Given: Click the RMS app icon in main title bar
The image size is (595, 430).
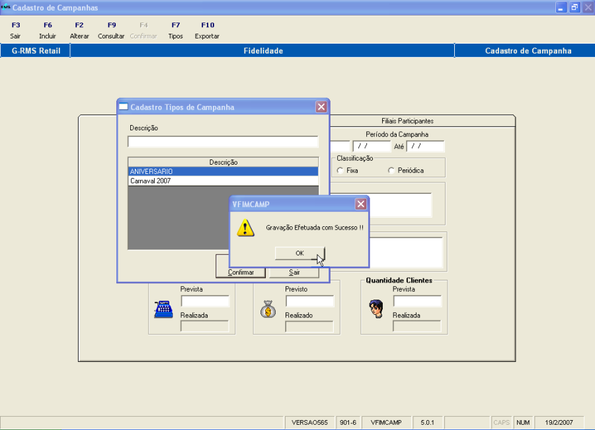Looking at the screenshot, I should (x=5, y=7).
